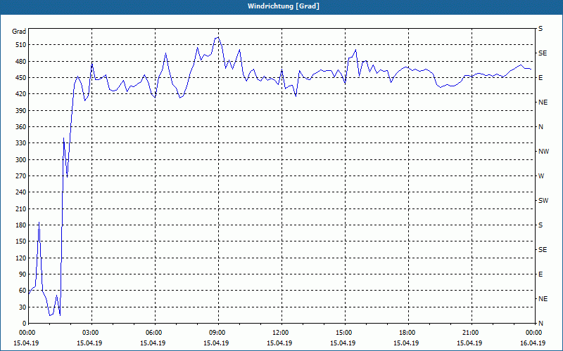Select the 450 y-axis value
Image resolution: width=563 pixels, height=351 pixels.
point(21,78)
